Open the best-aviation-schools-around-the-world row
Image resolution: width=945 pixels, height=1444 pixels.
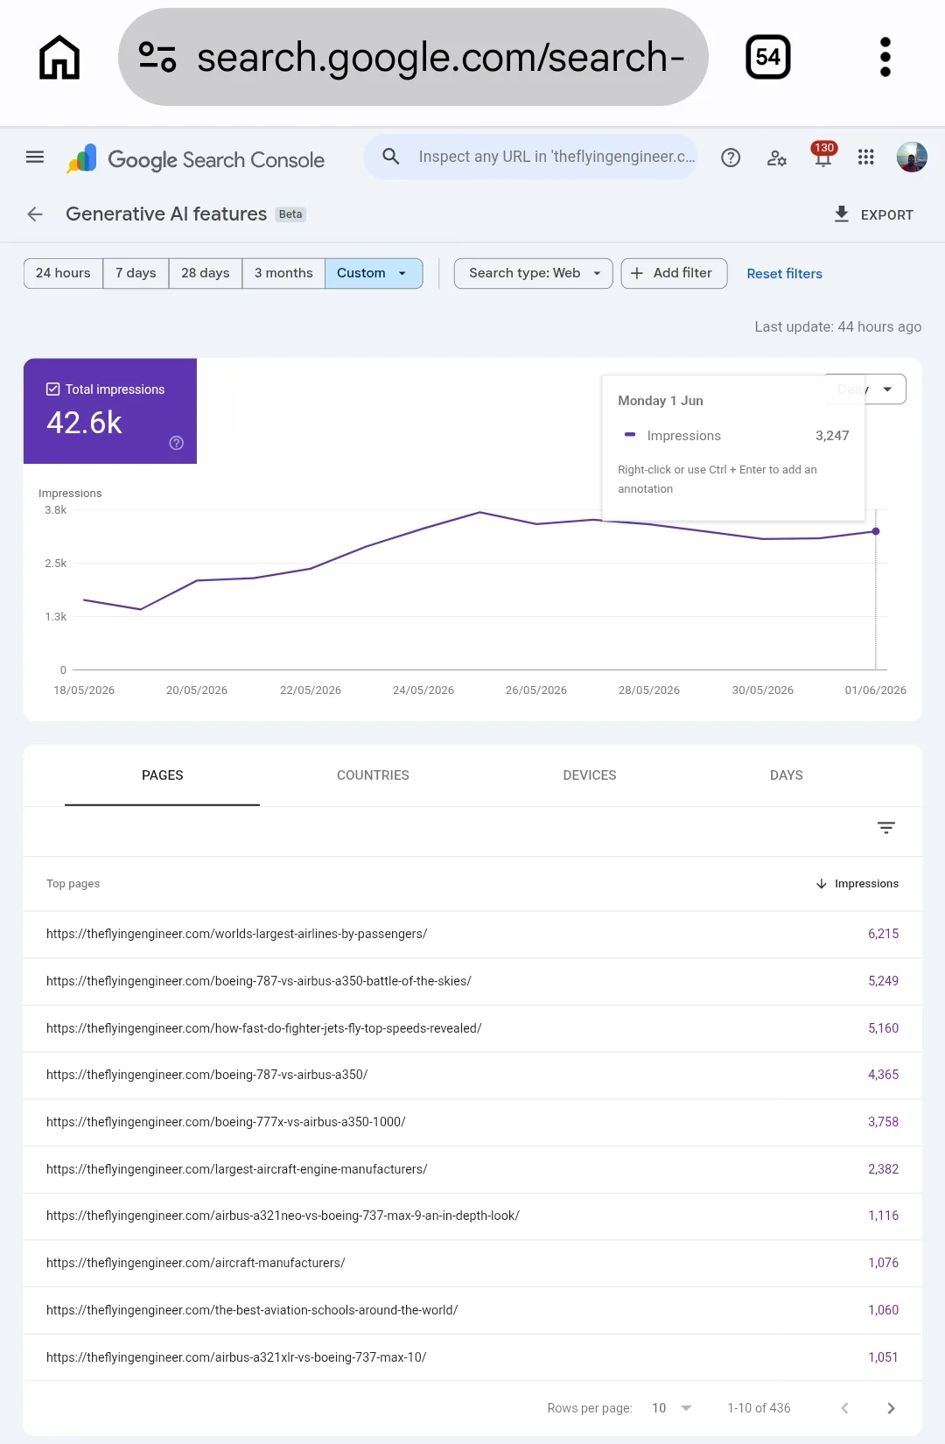pyautogui.click(x=472, y=1310)
